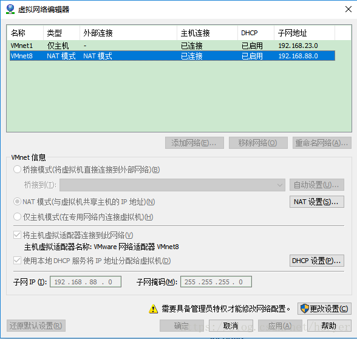Sort by 类型 column header

[61, 33]
